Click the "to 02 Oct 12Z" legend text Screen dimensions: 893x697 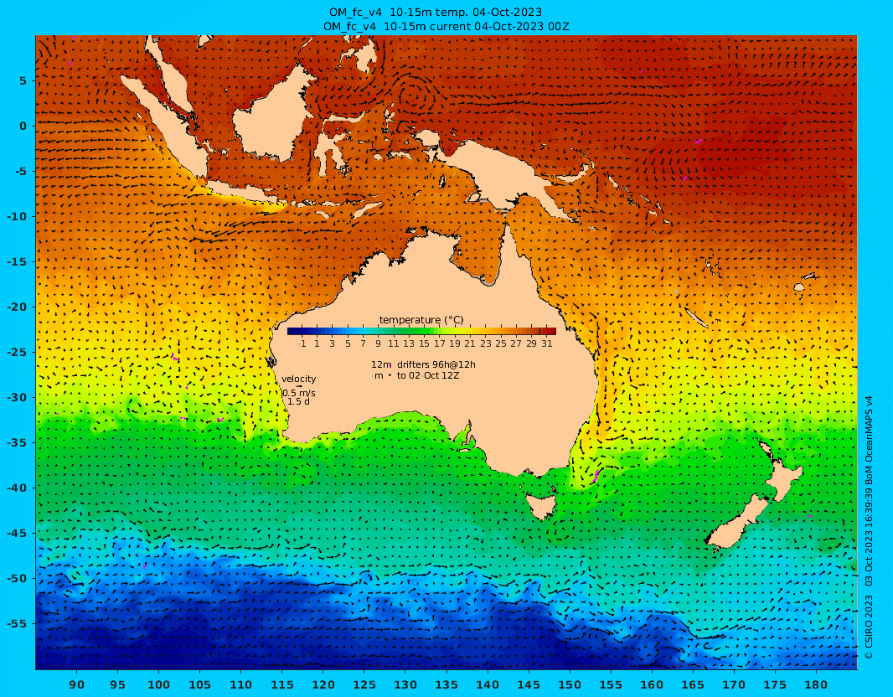428,376
